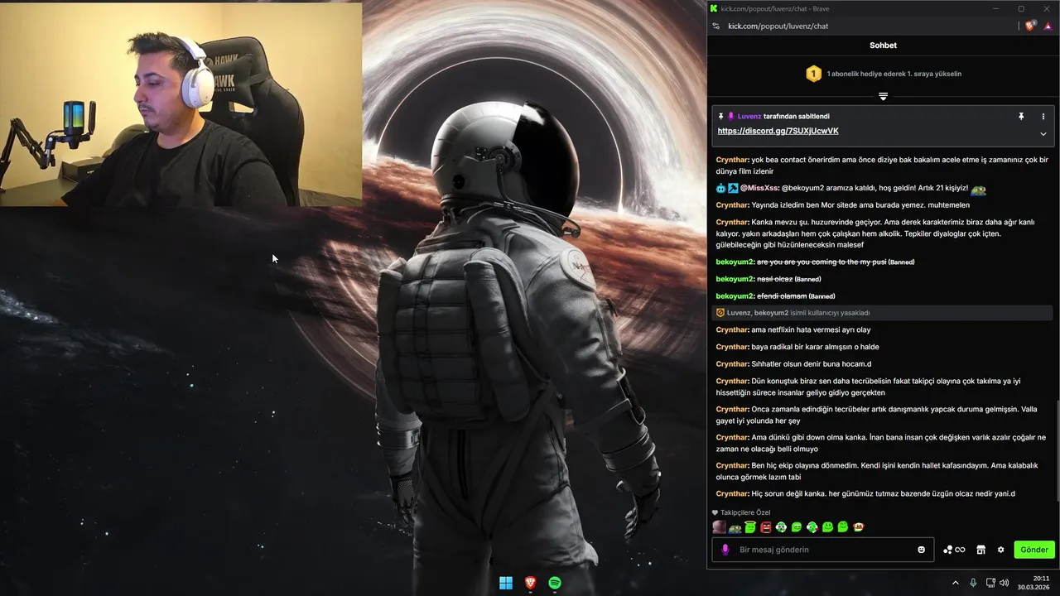Screen dimensions: 1060x596
Task: Click the tray microphone indicator
Action: point(973,583)
